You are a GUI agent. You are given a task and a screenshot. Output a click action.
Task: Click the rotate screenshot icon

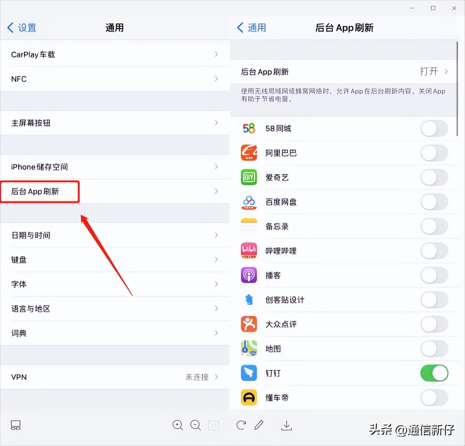click(x=241, y=425)
